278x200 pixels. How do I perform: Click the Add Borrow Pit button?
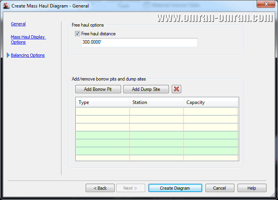pos(98,89)
